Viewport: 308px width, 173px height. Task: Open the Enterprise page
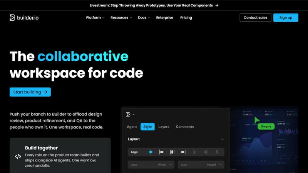(165, 18)
